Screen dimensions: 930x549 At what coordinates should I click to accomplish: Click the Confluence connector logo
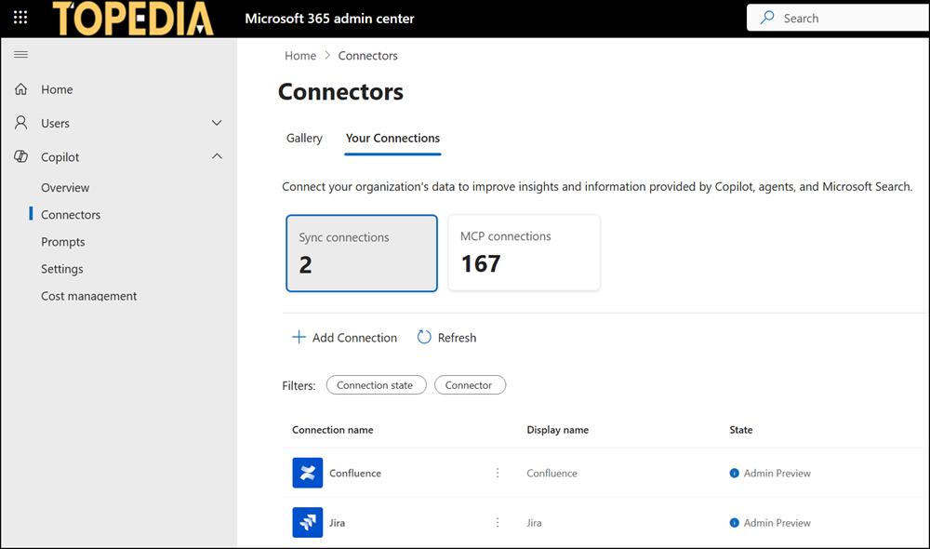pyautogui.click(x=307, y=473)
